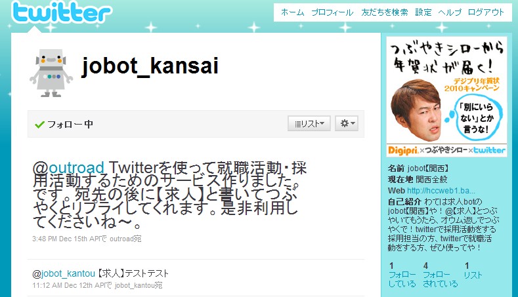Open the @jobot_kantou mention link
The width and height of the screenshot is (518, 297).
click(64, 273)
